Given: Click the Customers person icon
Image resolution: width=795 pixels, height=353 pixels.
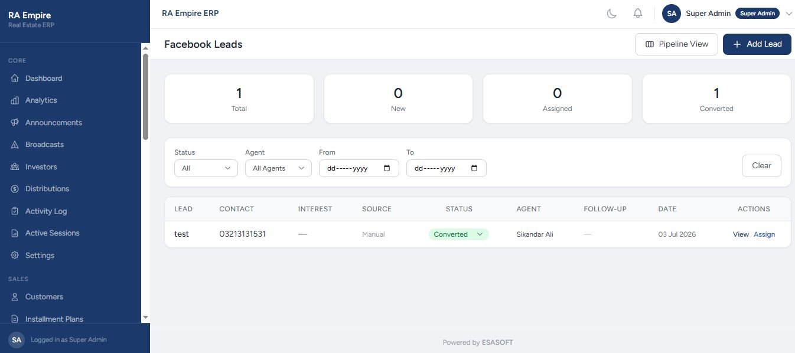Looking at the screenshot, I should 15,297.
